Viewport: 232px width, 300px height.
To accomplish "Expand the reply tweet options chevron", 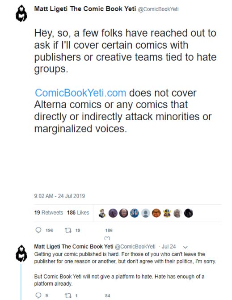I will pos(185,247).
